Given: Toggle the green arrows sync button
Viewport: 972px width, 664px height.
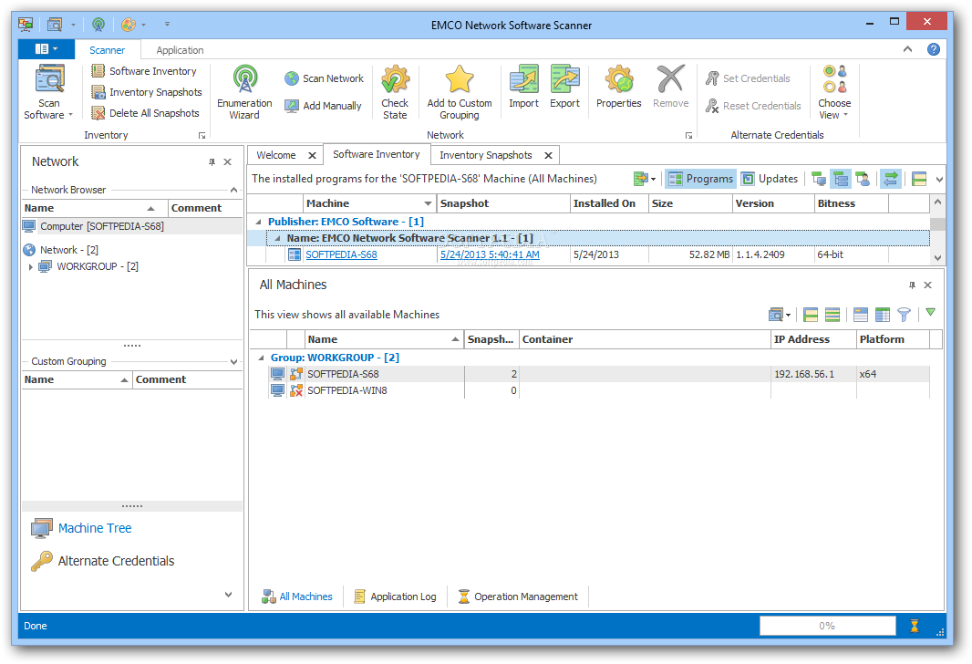Looking at the screenshot, I should coord(890,179).
